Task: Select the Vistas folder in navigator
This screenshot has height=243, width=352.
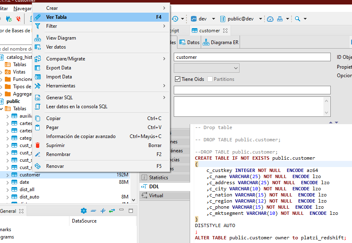Action: pyautogui.click(x=19, y=72)
